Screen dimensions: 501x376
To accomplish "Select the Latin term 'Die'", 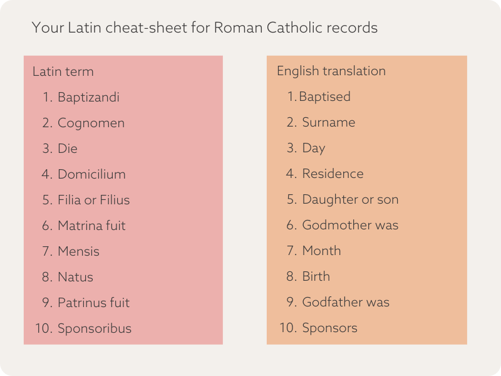I will (68, 149).
